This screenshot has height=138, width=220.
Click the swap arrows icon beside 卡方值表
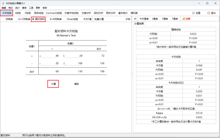135,19
